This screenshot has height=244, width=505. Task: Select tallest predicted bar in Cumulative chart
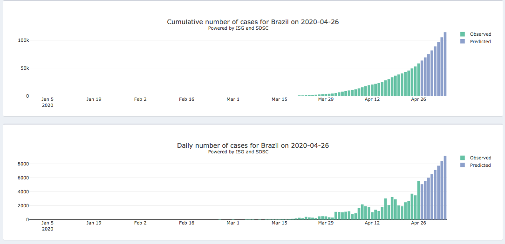point(445,64)
